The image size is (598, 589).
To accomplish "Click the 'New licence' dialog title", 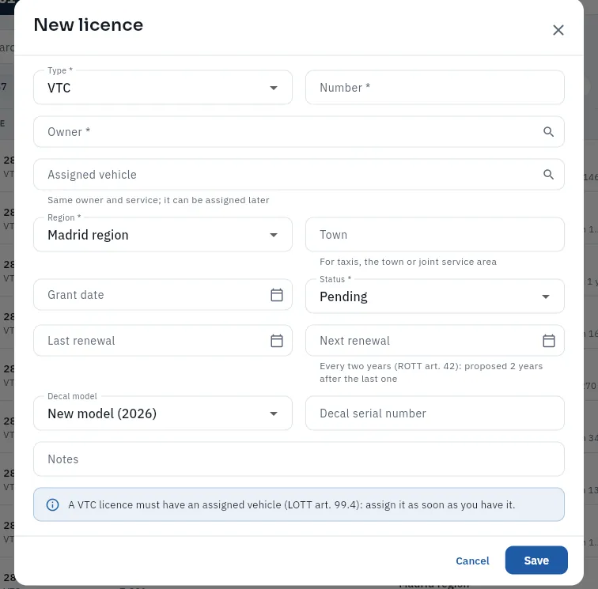I will (89, 25).
